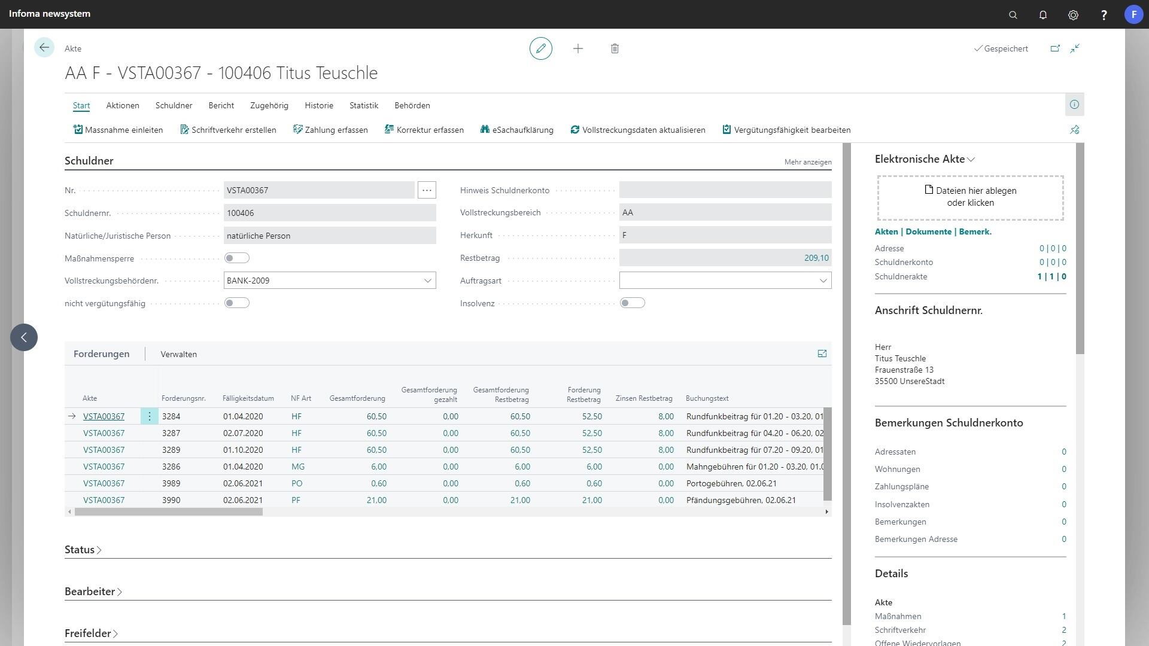
Task: Click the pencil edit icon
Action: click(540, 48)
